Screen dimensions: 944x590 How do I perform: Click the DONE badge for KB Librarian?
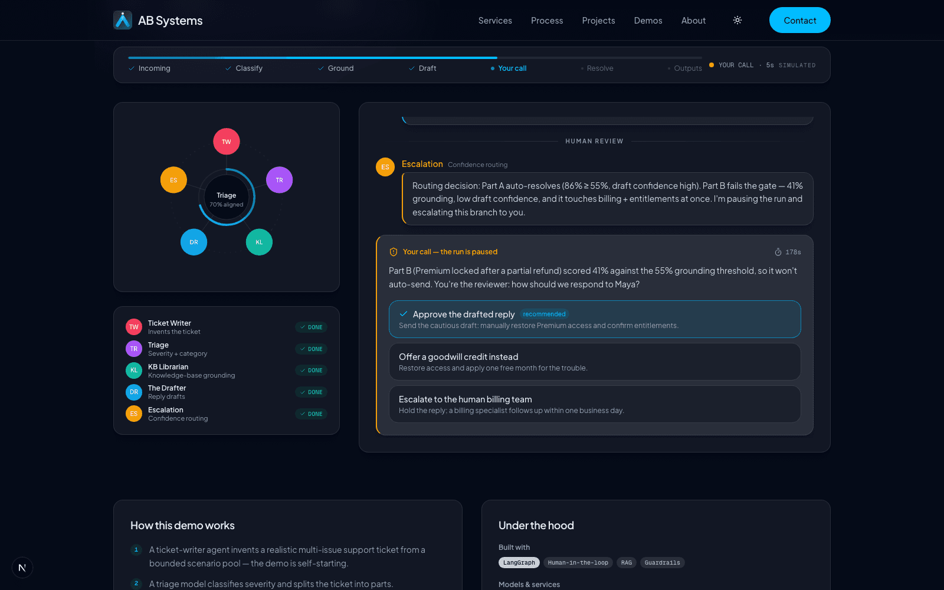pos(312,371)
